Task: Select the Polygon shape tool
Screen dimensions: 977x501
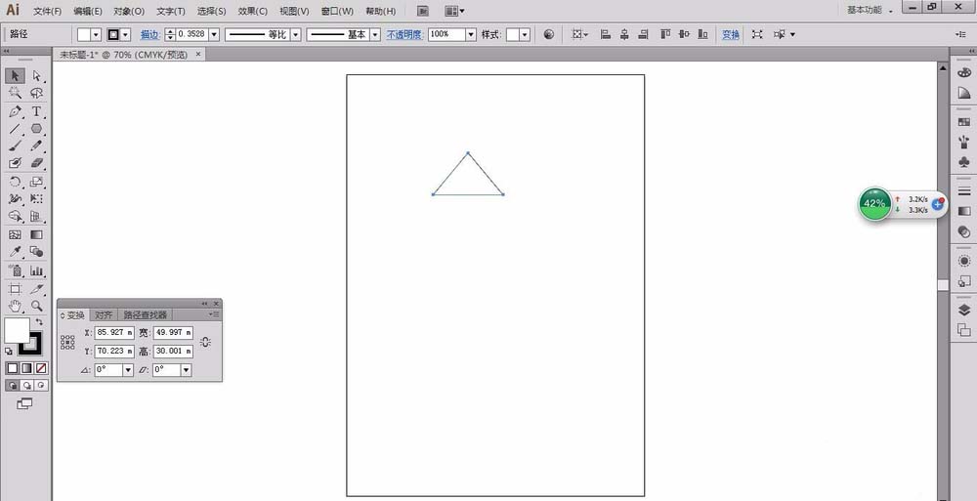Action: coord(37,129)
